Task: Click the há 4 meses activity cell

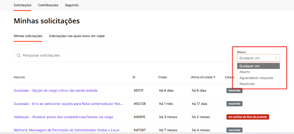Action: pyautogui.click(x=201, y=130)
